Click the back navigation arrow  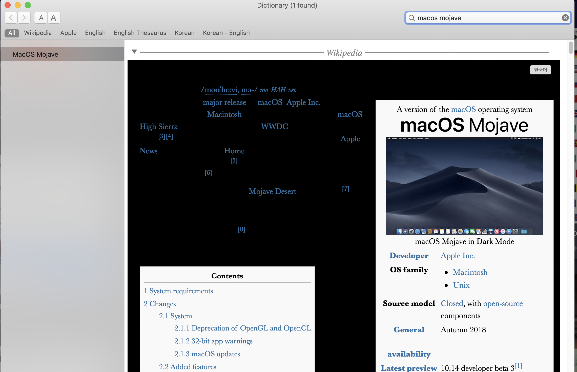(x=11, y=18)
